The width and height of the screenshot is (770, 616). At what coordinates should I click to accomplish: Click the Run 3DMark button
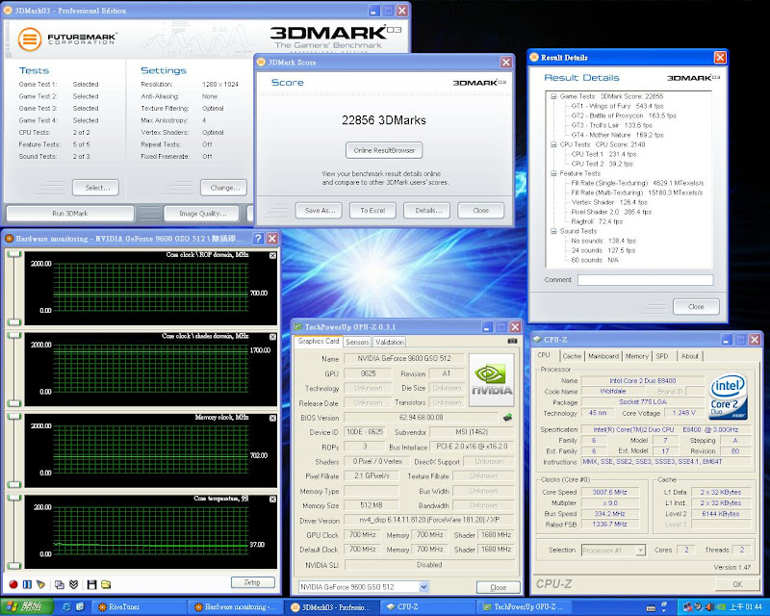tap(69, 213)
